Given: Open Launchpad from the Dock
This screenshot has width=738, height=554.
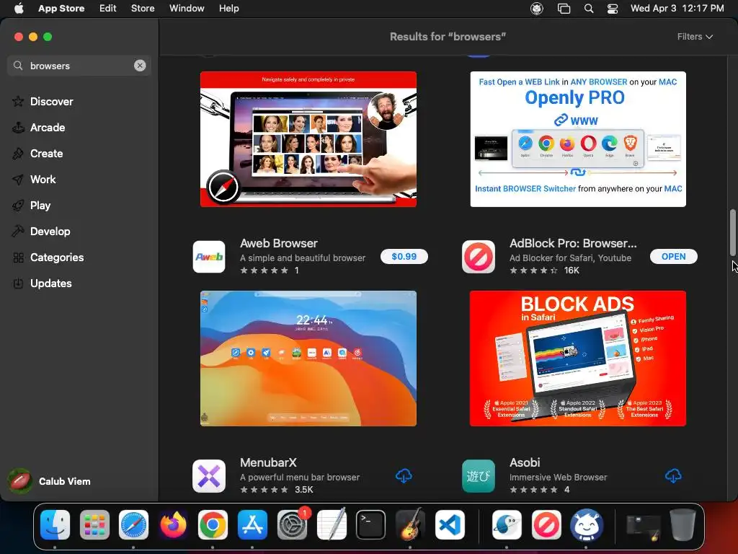Looking at the screenshot, I should [94, 525].
